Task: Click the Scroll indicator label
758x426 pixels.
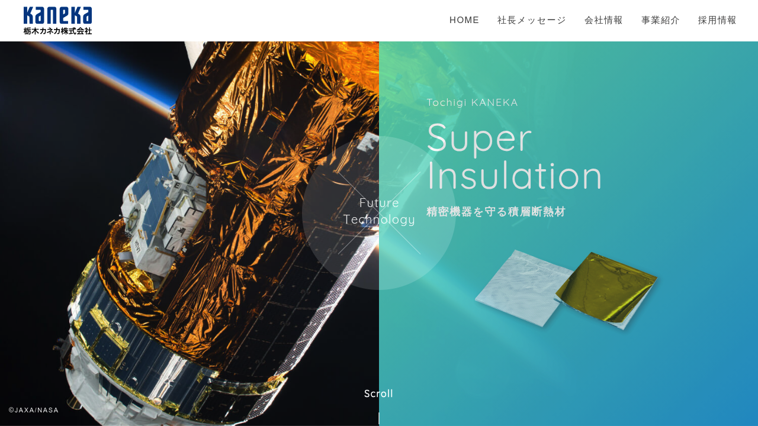Action: 378,393
